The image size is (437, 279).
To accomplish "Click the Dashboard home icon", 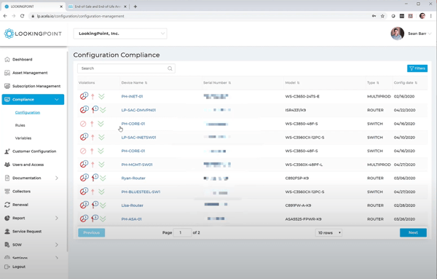I will tap(7, 59).
